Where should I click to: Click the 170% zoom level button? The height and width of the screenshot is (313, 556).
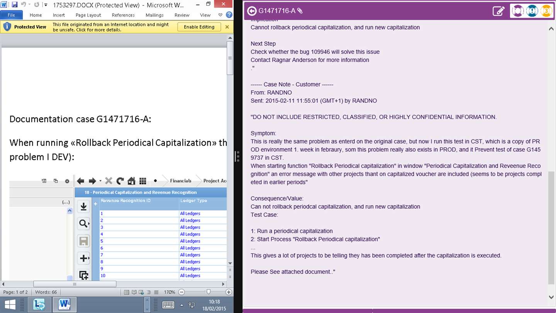[169, 292]
